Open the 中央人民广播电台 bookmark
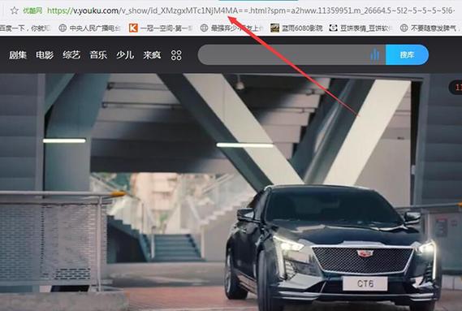Viewport: 462px width, 311px height. tap(90, 28)
